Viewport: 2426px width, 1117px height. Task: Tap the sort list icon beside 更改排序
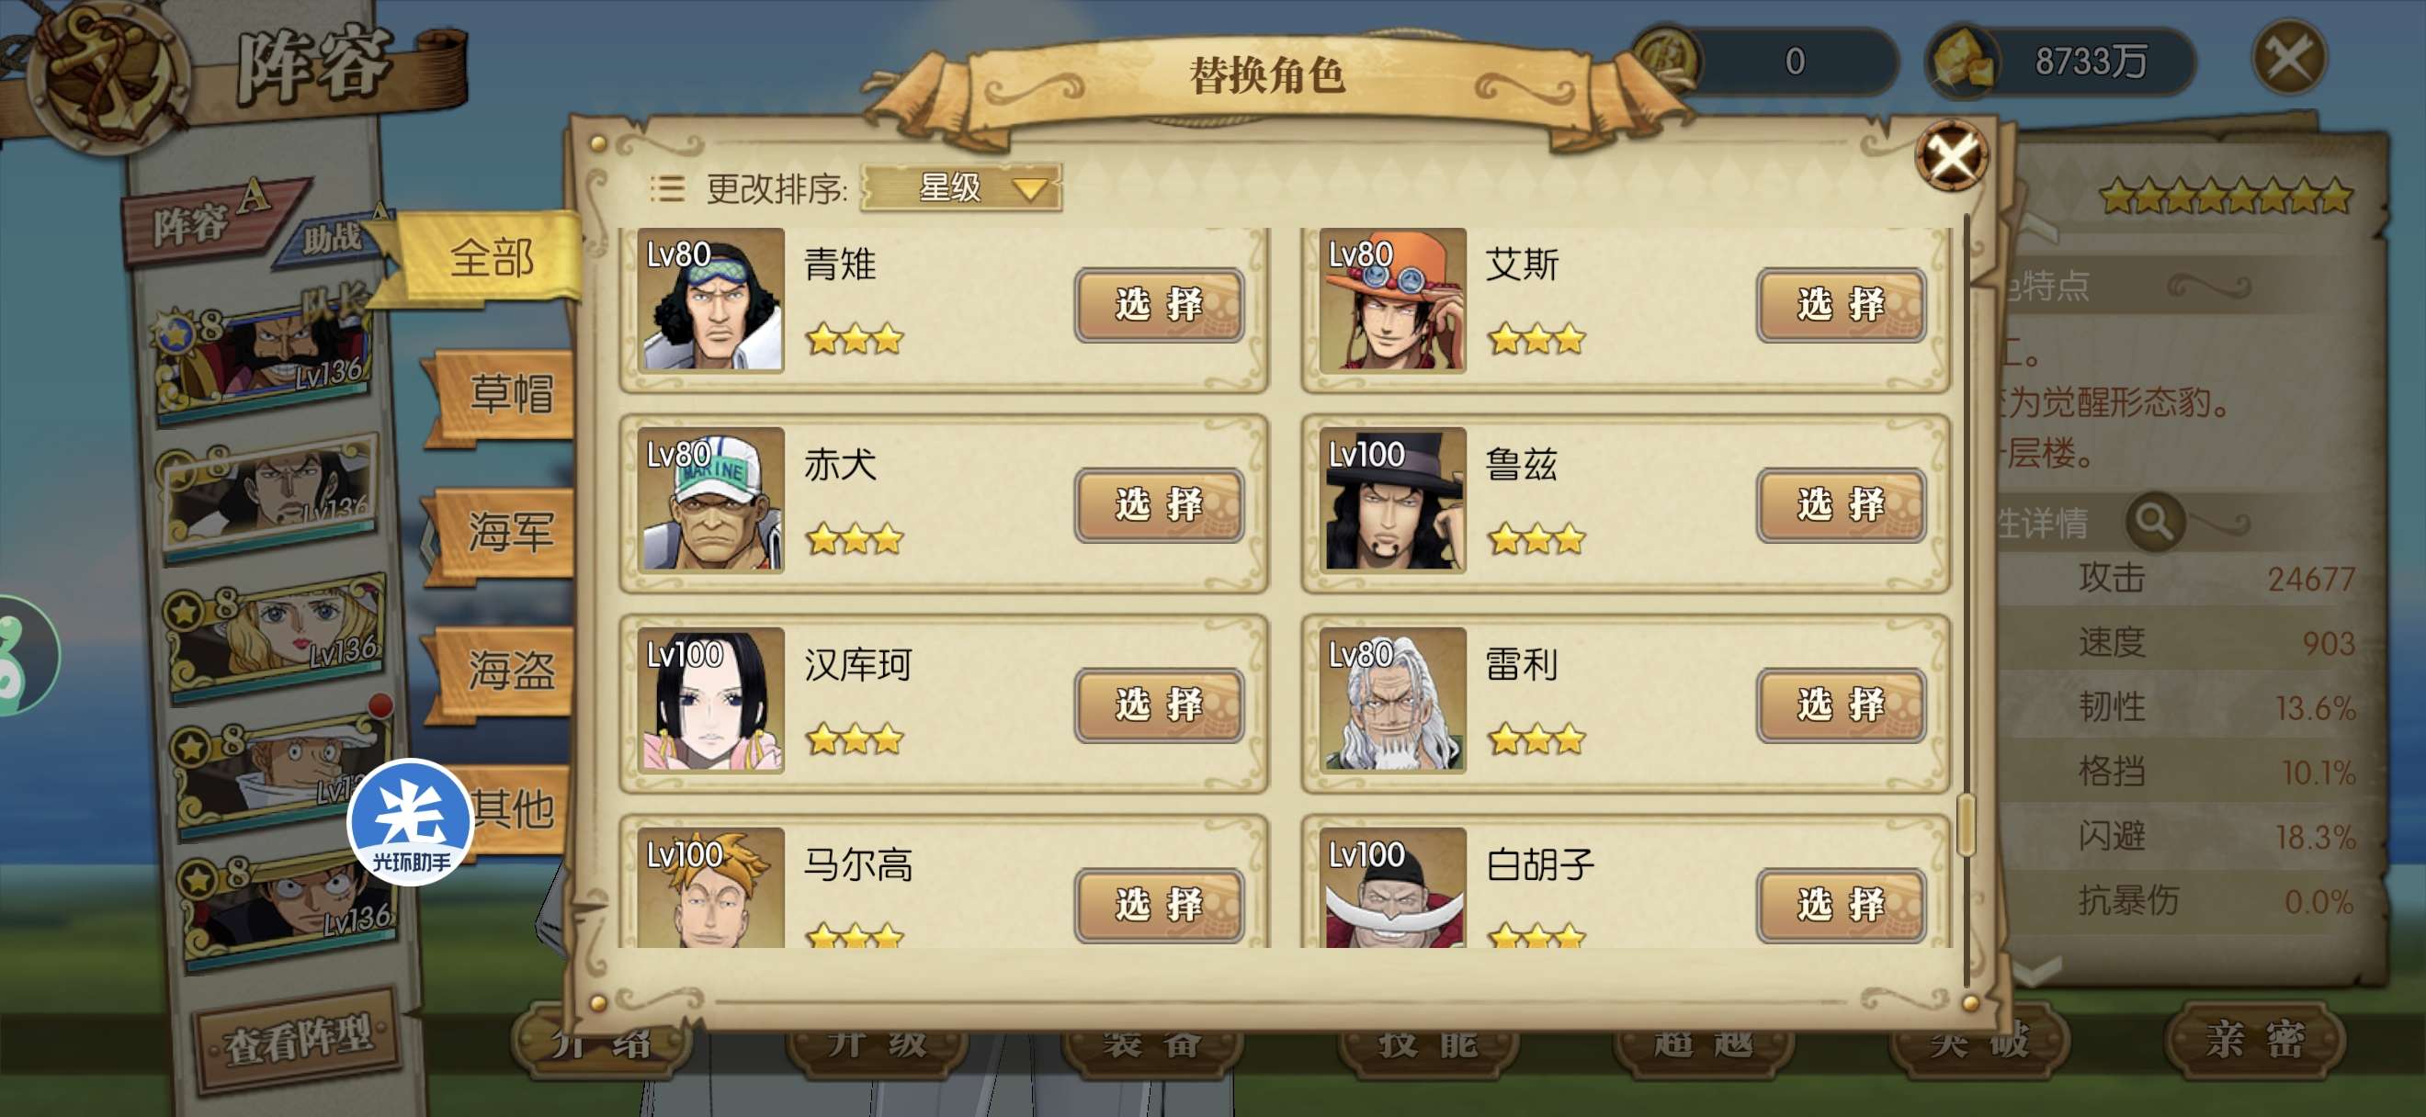pos(667,188)
